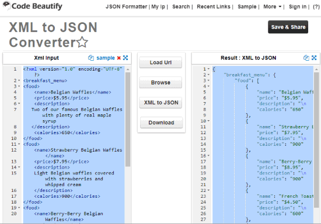Copy the Xml Input to clipboard
Screen dimensions: 321x224
click(x=91, y=58)
